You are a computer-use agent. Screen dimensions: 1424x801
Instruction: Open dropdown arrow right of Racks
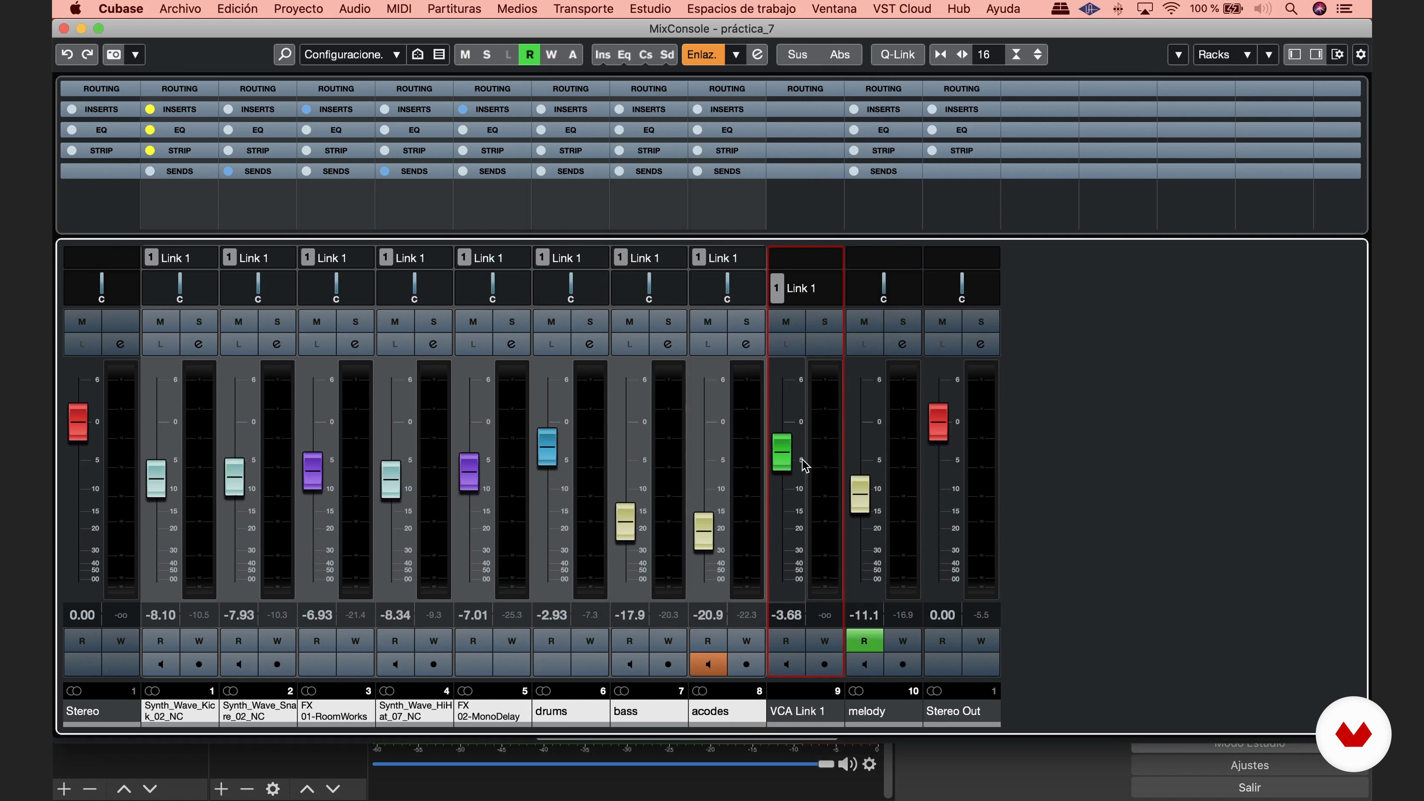[1268, 54]
